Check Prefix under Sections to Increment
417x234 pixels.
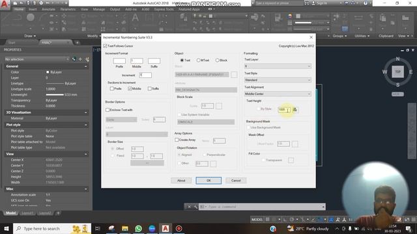pos(111,88)
